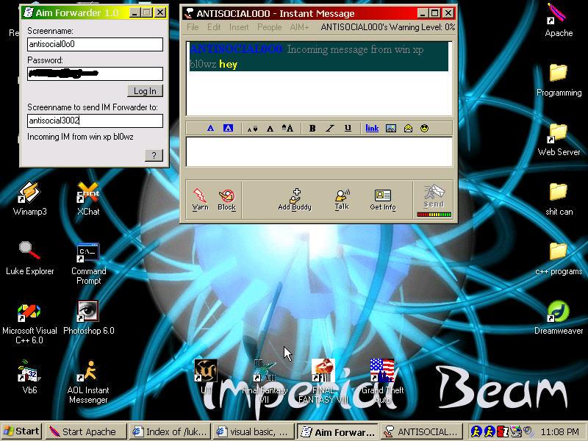The image size is (588, 441).
Task: Click the 'hey' message text
Action: 229,64
